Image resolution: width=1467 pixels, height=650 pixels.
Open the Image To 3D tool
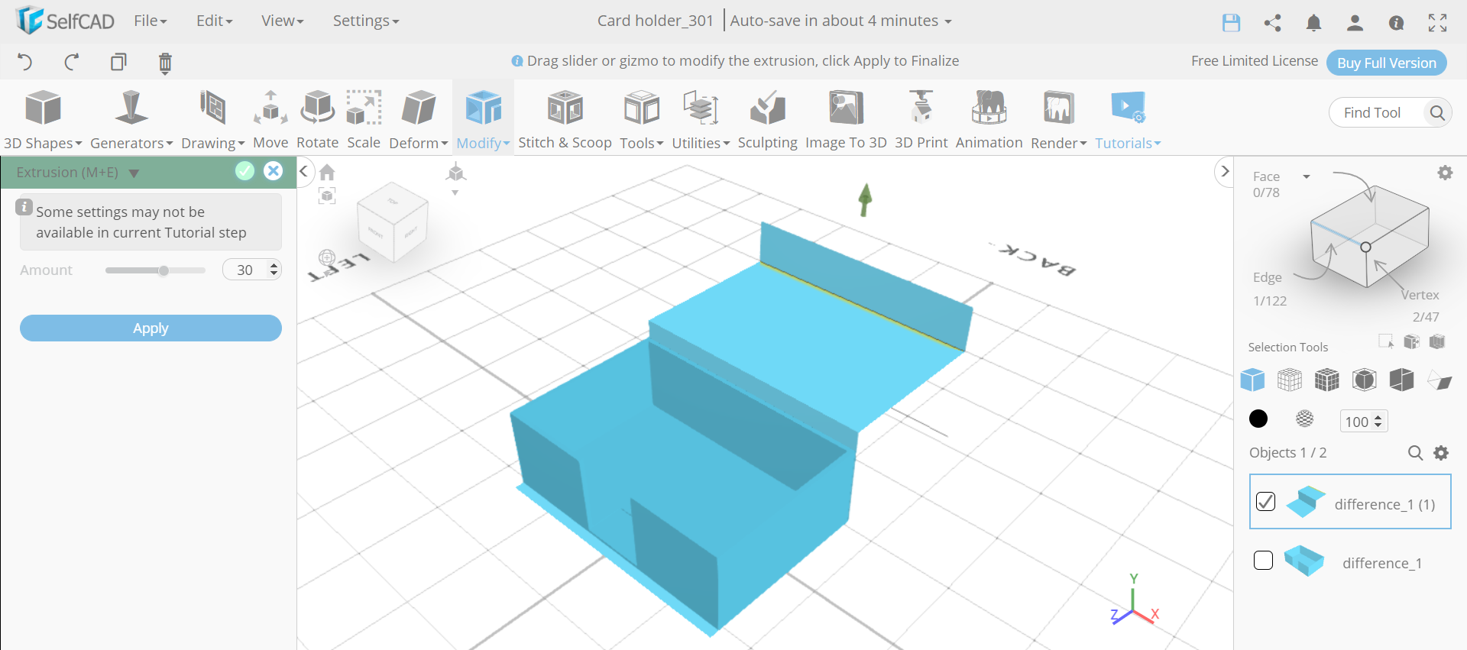coord(846,120)
